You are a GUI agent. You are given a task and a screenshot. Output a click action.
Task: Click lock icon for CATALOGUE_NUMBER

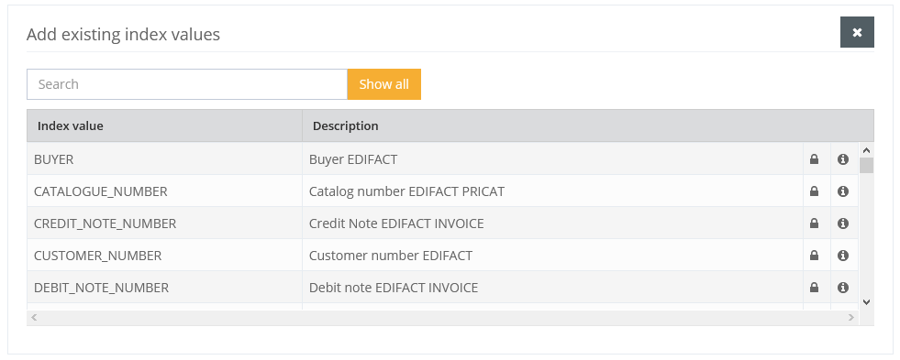[814, 191]
